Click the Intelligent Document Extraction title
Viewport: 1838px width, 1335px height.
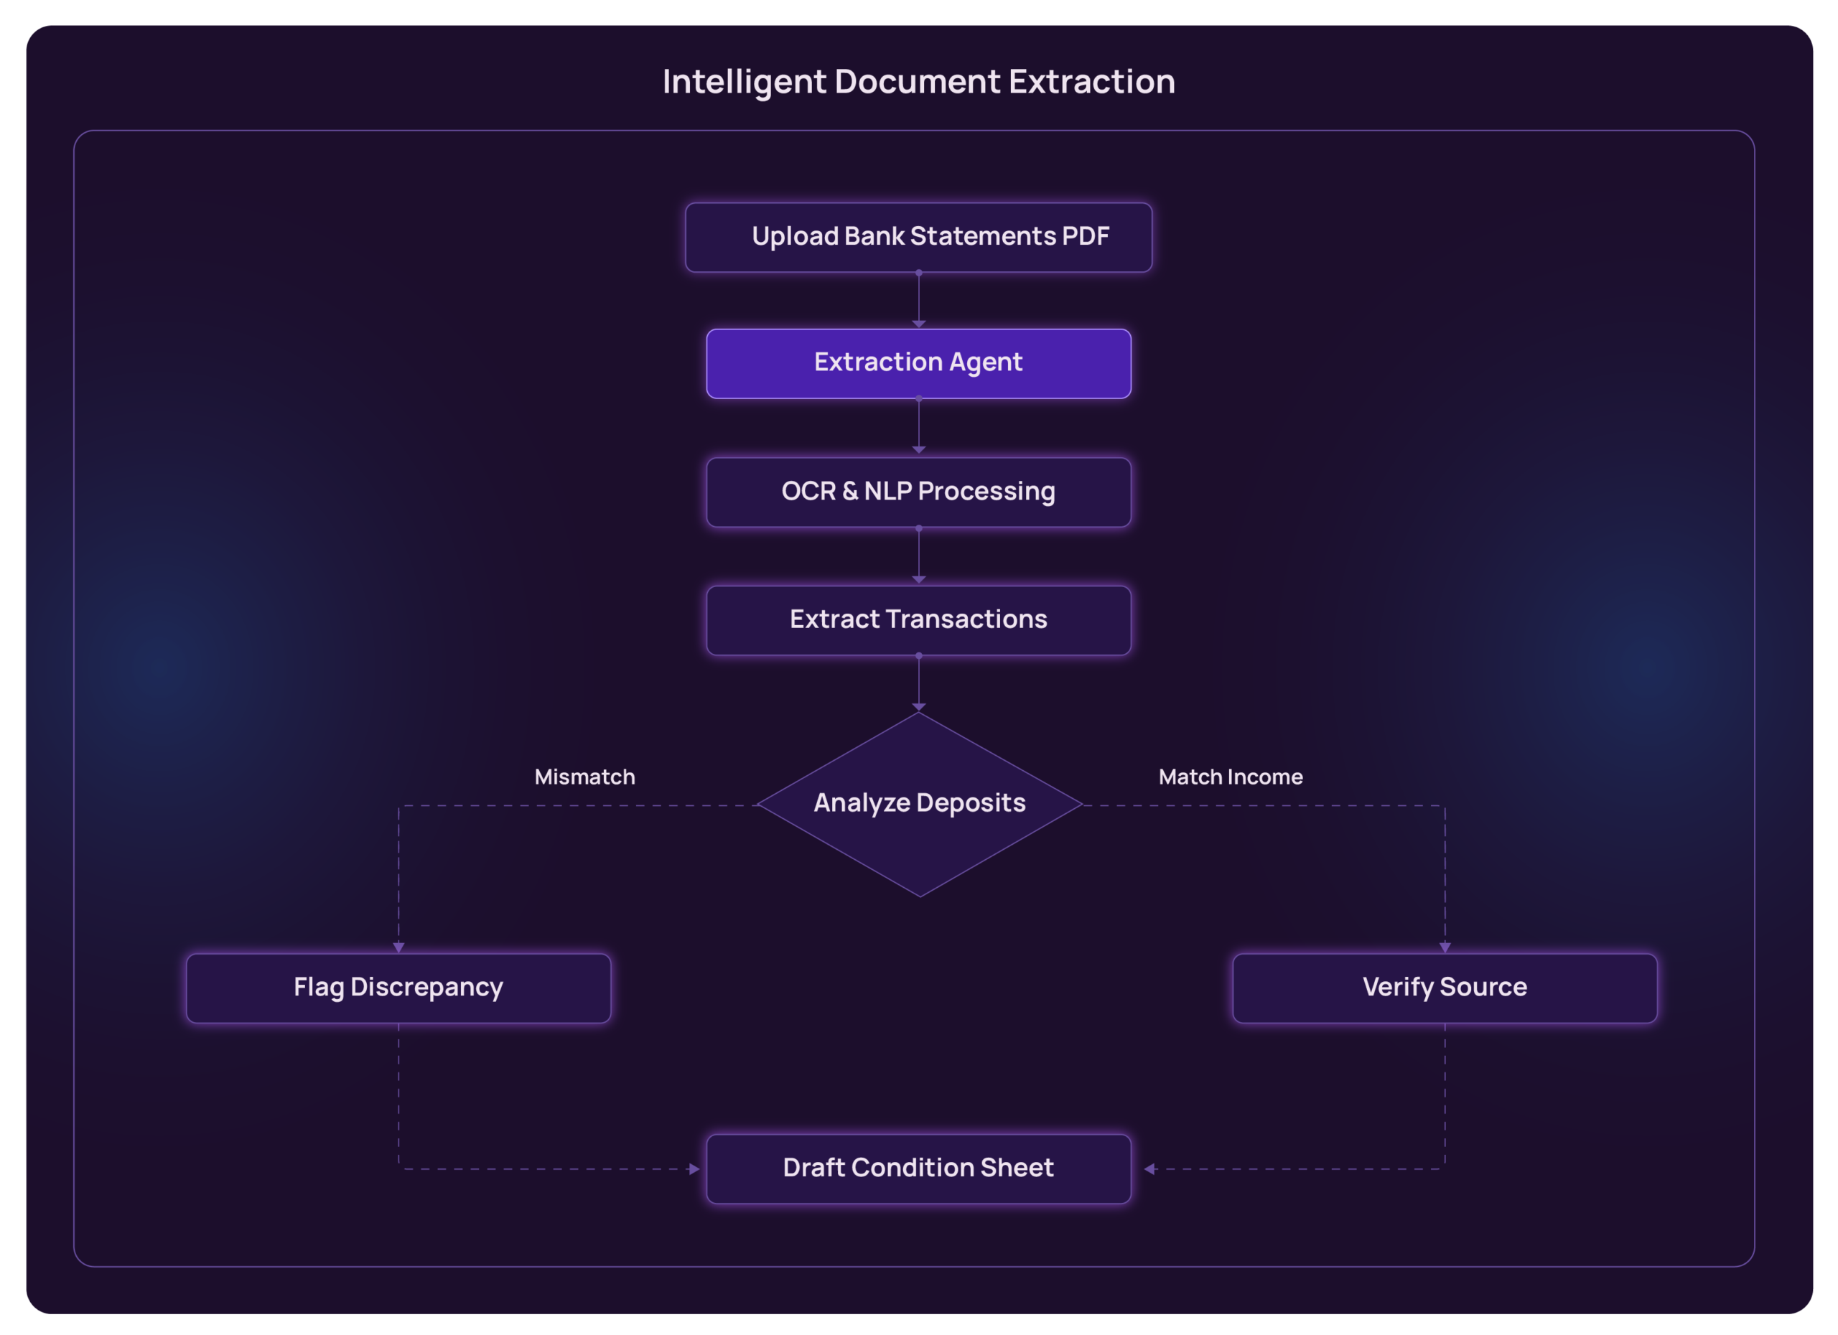(x=919, y=81)
